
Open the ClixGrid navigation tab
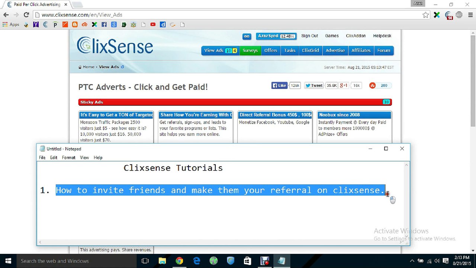tap(310, 51)
